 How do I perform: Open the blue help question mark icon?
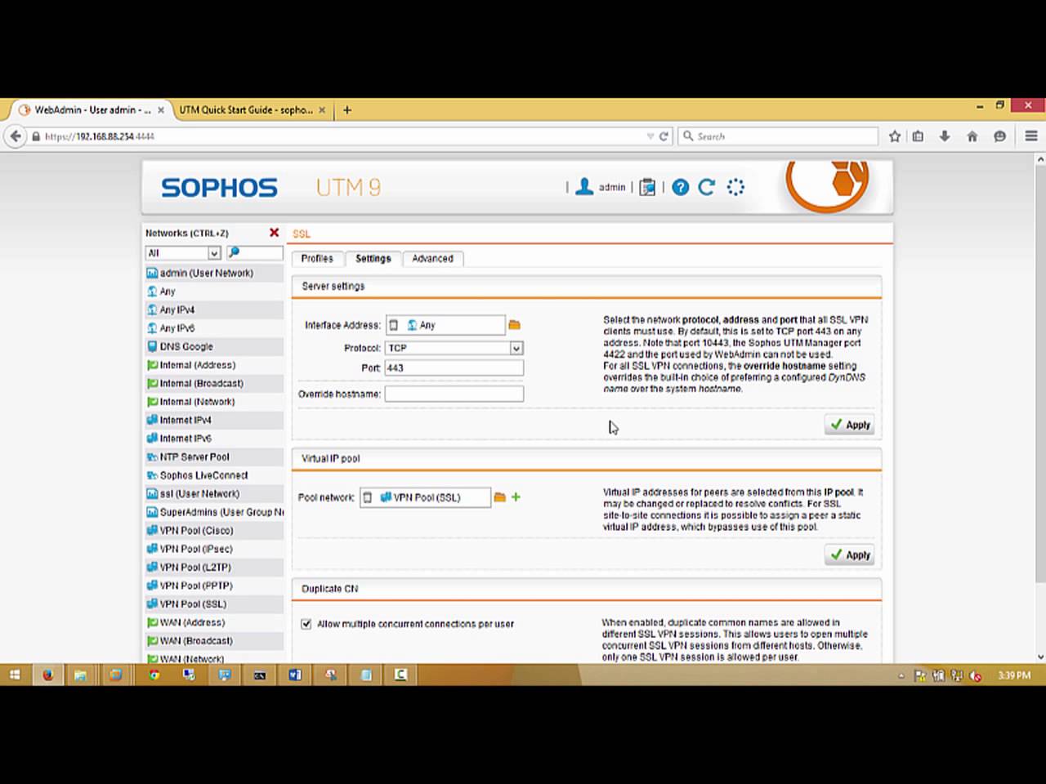point(680,187)
